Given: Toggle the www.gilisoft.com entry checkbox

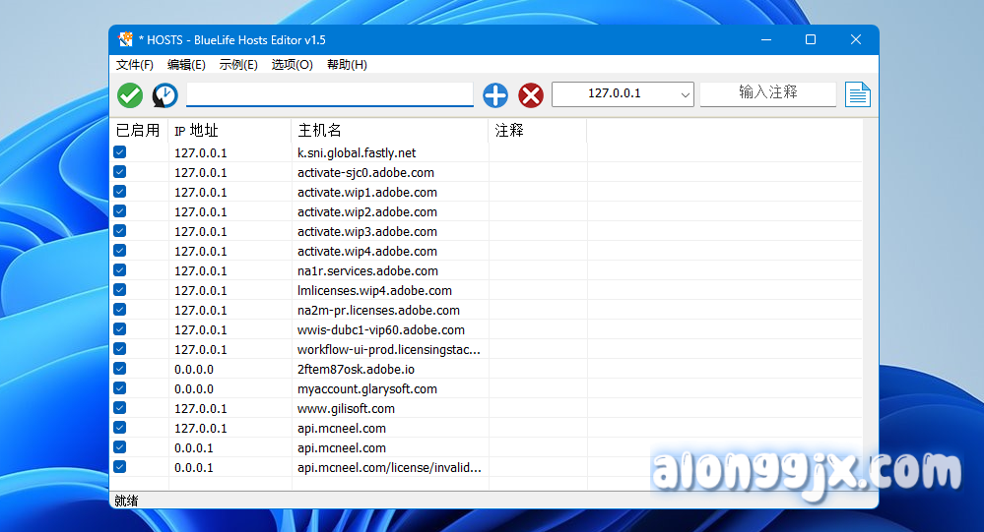Looking at the screenshot, I should (x=120, y=408).
